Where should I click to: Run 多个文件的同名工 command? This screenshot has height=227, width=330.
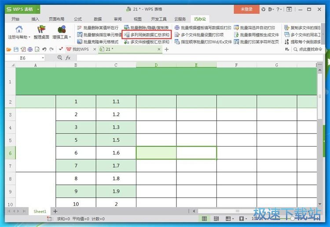pyautogui.click(x=302, y=35)
